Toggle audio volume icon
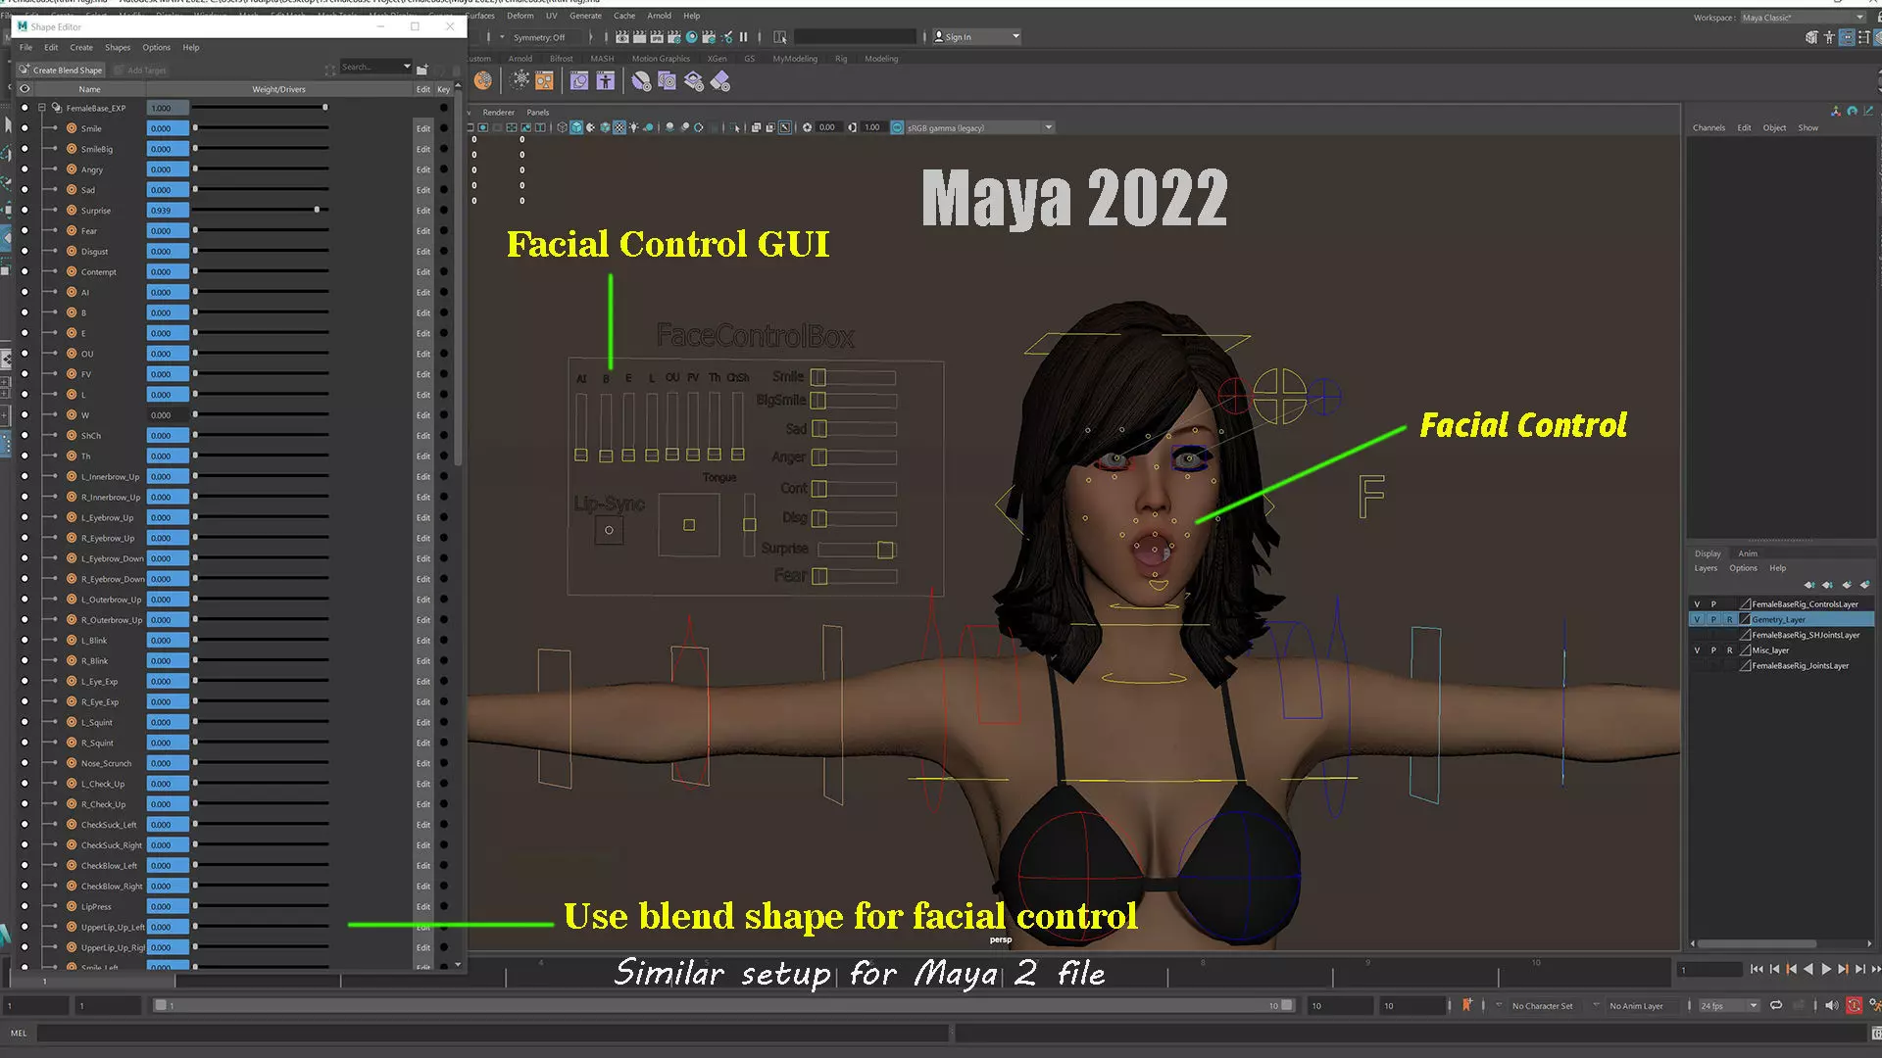 tap(1831, 1005)
